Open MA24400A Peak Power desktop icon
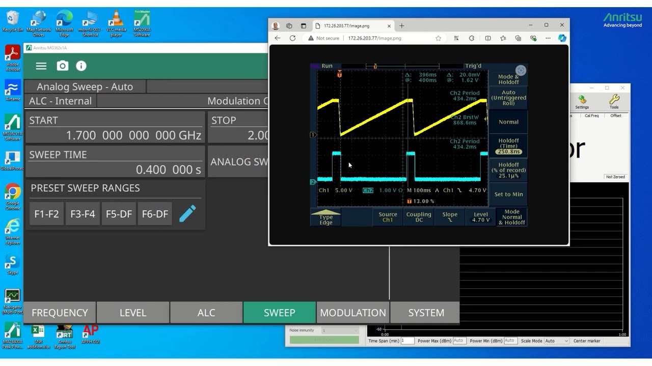 13,337
